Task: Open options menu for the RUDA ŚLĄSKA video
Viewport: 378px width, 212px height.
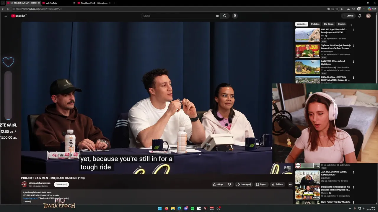Action: pyautogui.click(x=353, y=77)
